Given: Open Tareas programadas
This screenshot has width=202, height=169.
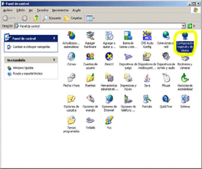Looking at the screenshot, I should (71, 124).
